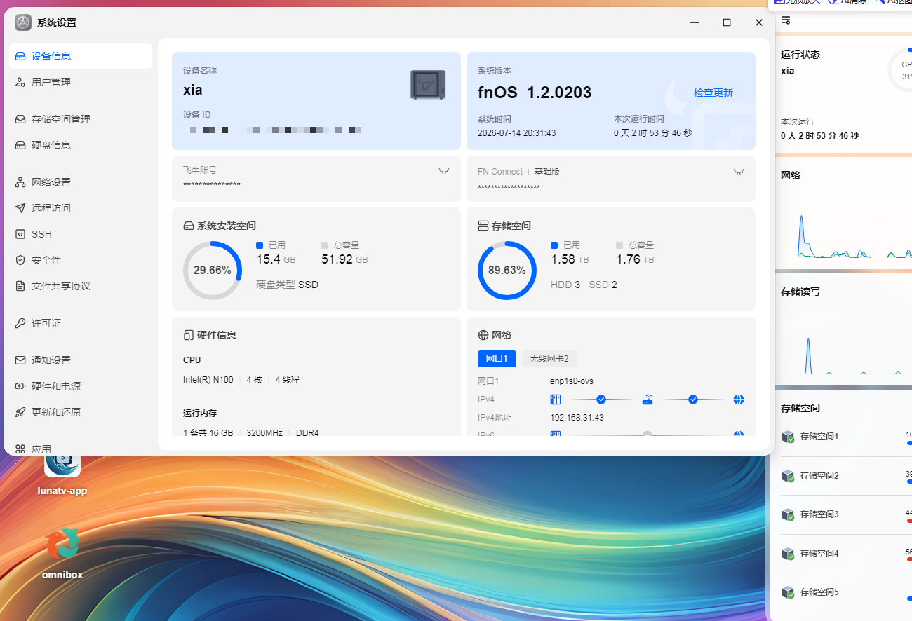
Task: Click the 29.66% system space ring
Action: click(213, 271)
